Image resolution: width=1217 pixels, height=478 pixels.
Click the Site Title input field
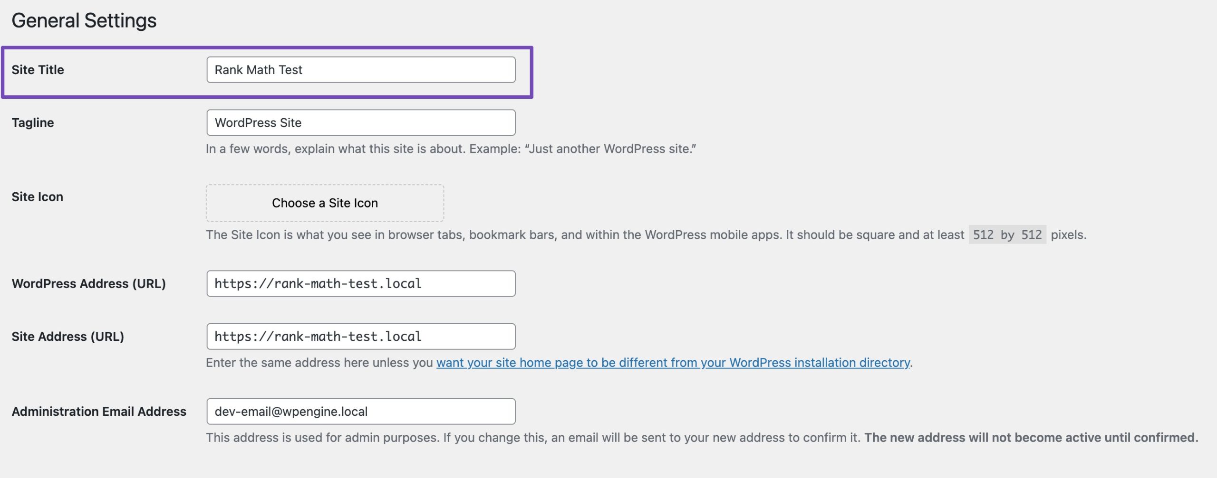pyautogui.click(x=360, y=70)
